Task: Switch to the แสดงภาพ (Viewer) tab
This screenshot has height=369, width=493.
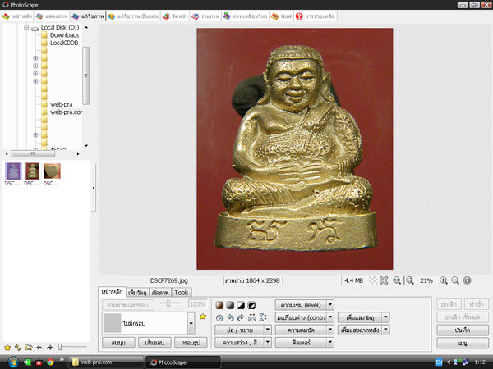Action: pos(53,16)
